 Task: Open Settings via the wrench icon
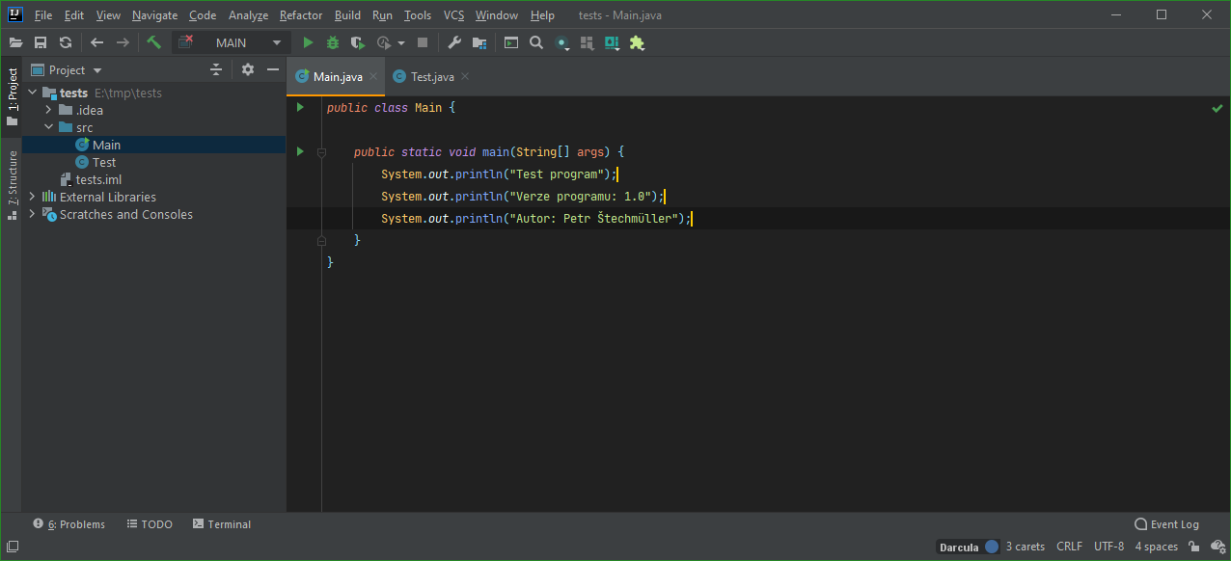pos(453,41)
